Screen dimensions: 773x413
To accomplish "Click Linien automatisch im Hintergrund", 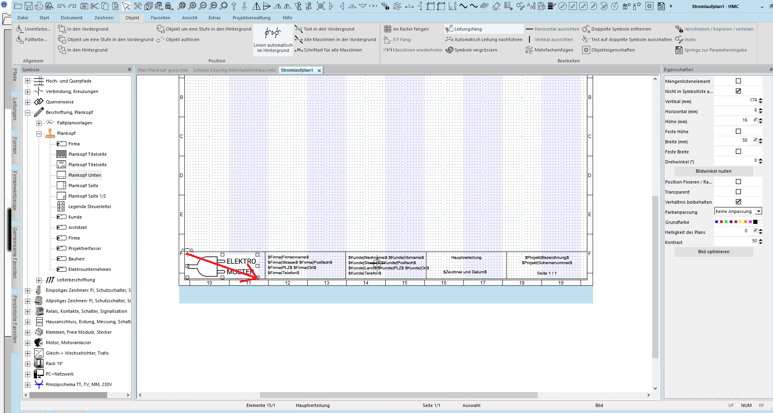I will pos(273,39).
